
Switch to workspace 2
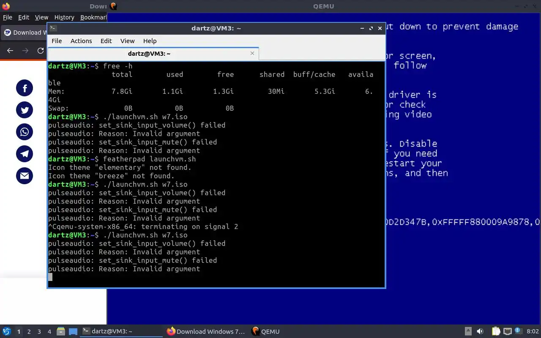coord(29,332)
